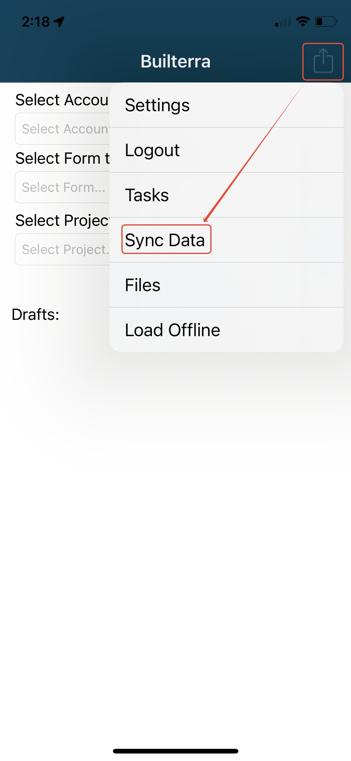Tap the Builterra title in header
This screenshot has height=761, width=351.
pyautogui.click(x=175, y=61)
